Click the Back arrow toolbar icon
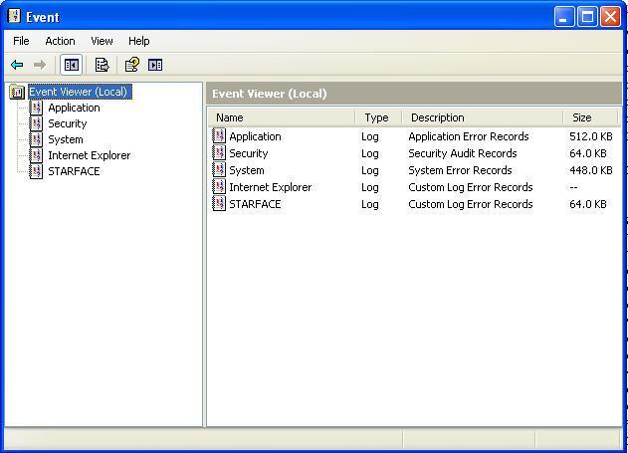 (x=17, y=65)
